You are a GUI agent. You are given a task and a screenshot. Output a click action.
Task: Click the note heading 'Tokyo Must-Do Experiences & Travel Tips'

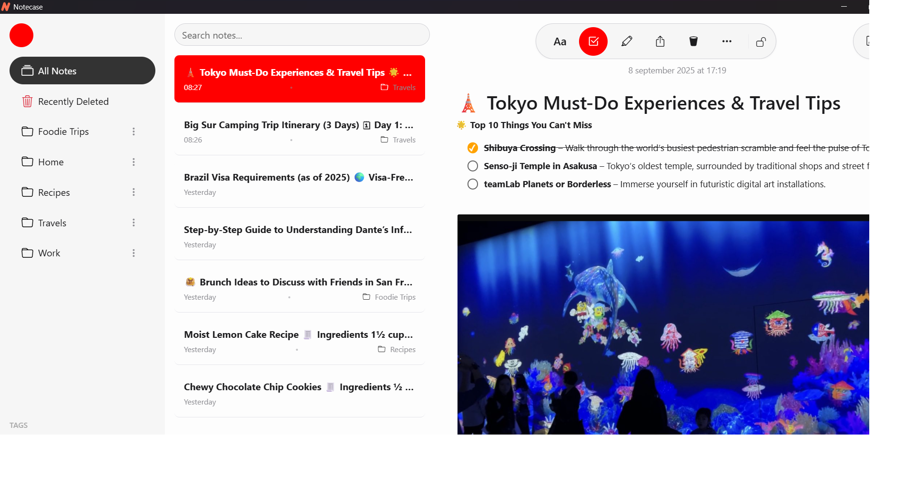click(663, 103)
